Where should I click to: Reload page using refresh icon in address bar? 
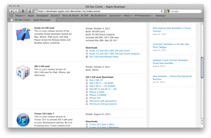point(162,11)
